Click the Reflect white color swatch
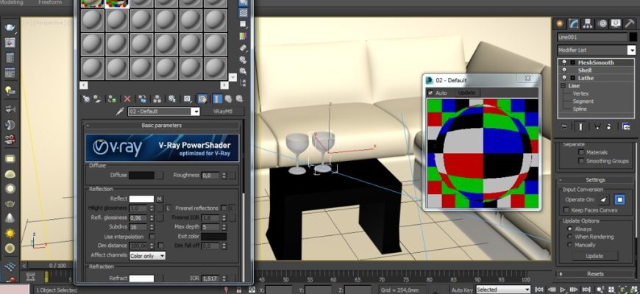The height and width of the screenshot is (294, 640). click(142, 198)
